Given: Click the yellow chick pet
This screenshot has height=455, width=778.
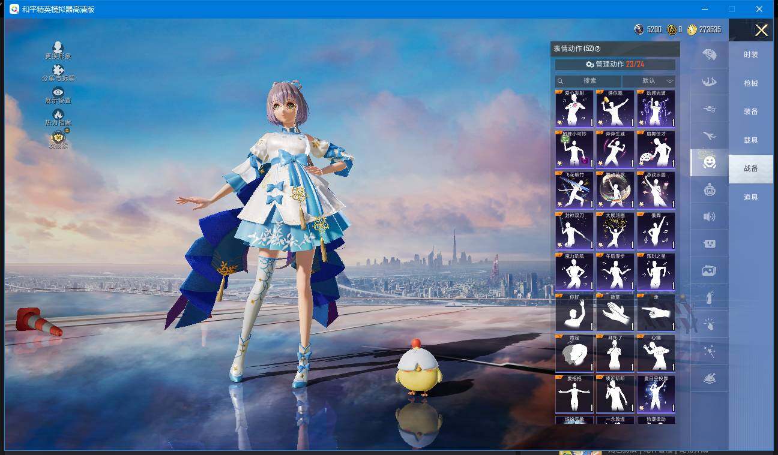Looking at the screenshot, I should [x=418, y=367].
